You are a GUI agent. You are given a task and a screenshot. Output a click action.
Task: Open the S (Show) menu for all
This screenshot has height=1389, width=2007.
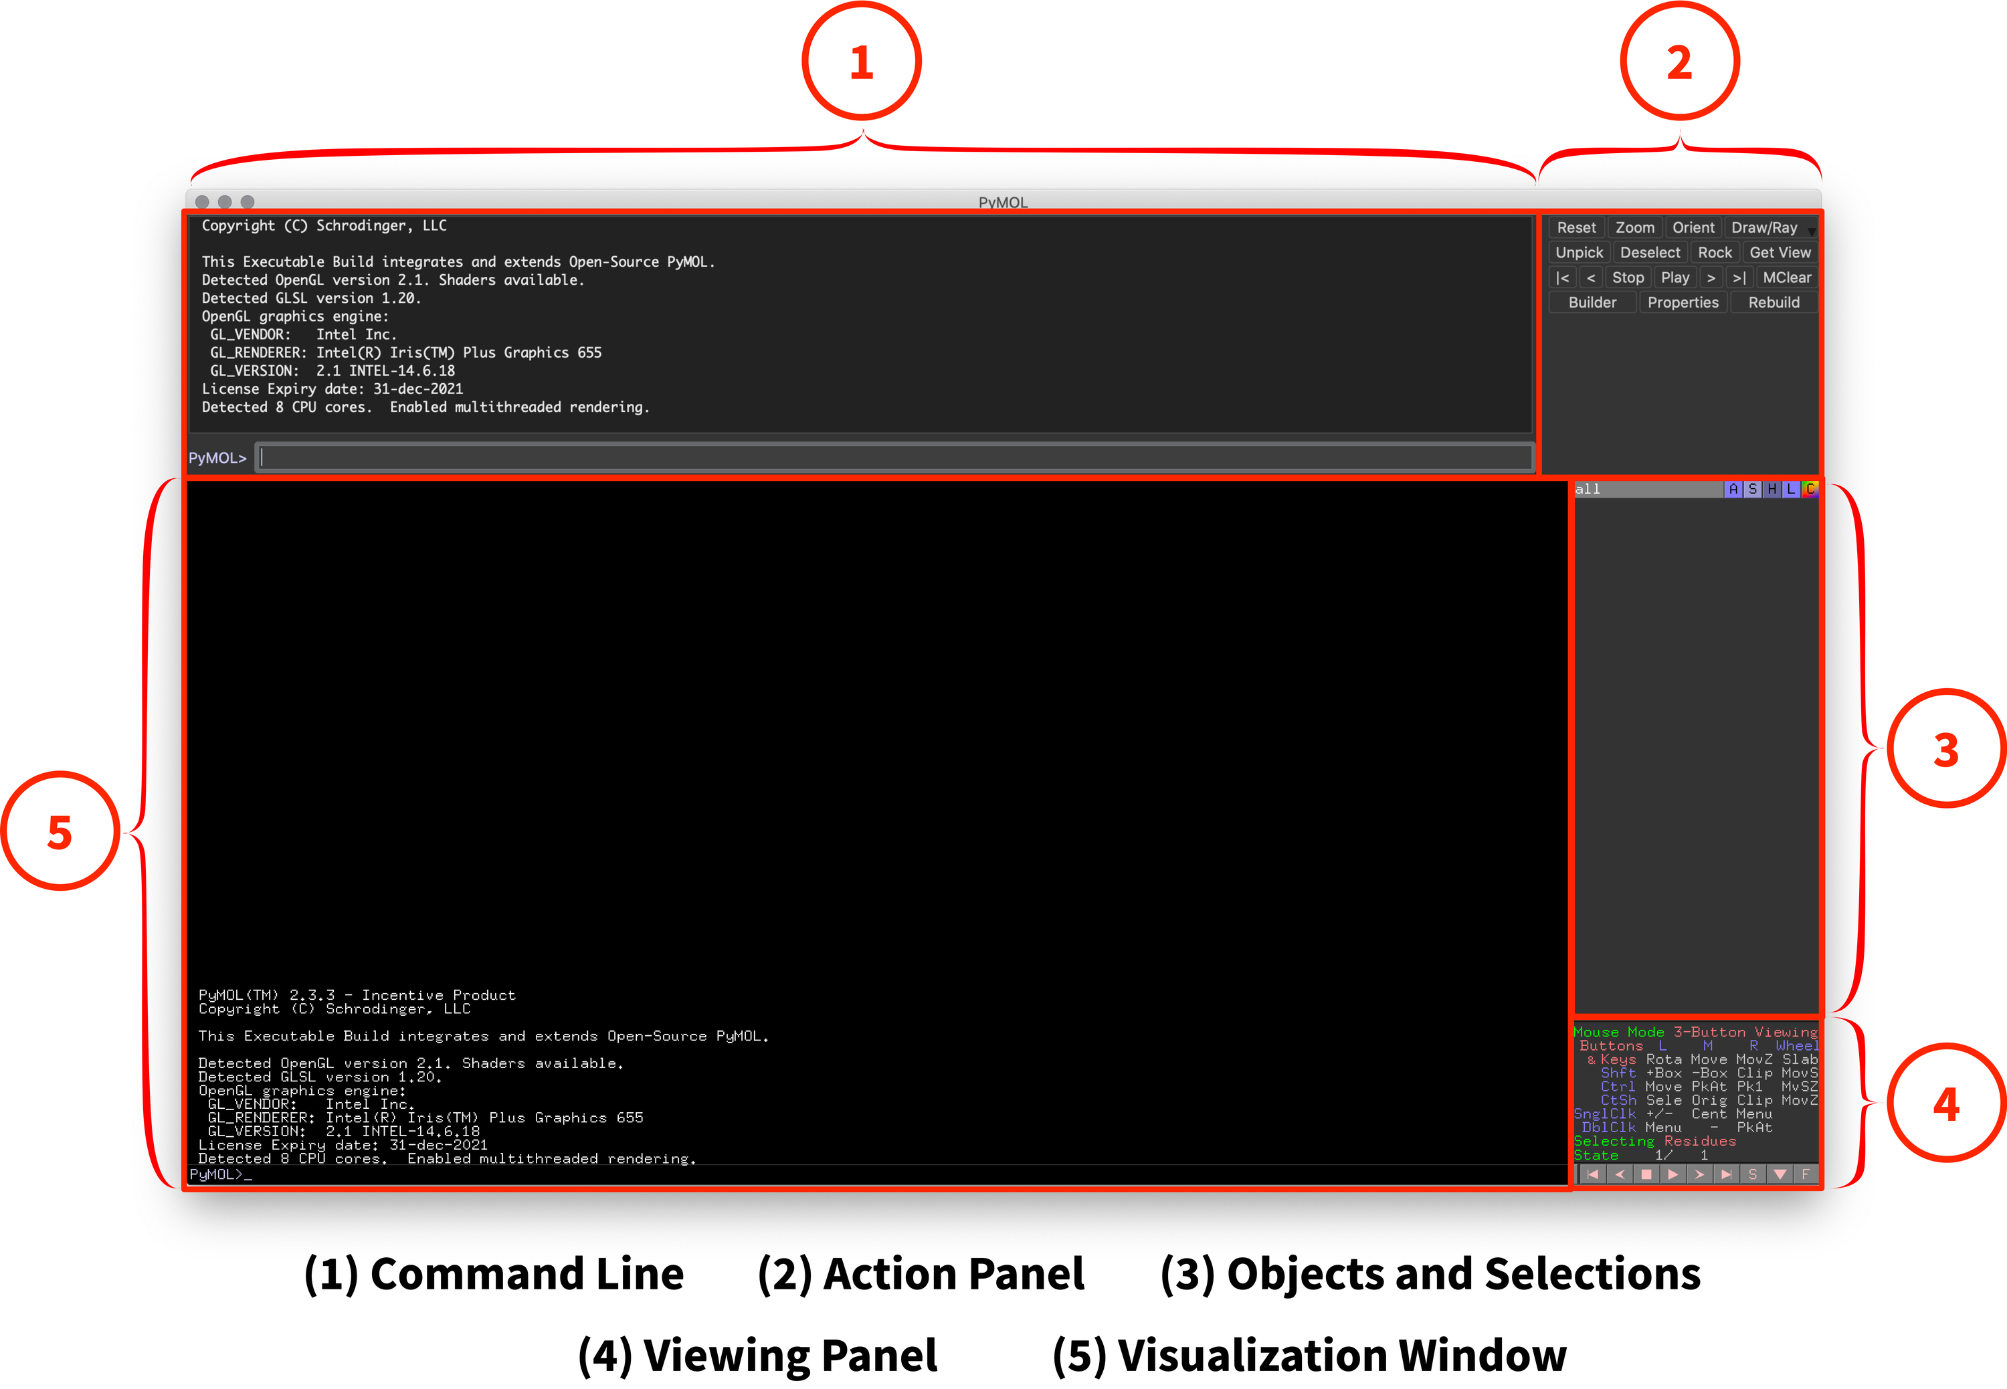1752,489
